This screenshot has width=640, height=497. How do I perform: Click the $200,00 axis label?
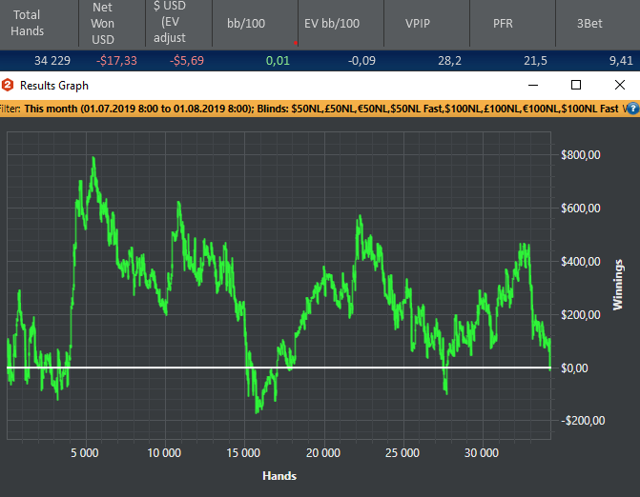tap(581, 315)
